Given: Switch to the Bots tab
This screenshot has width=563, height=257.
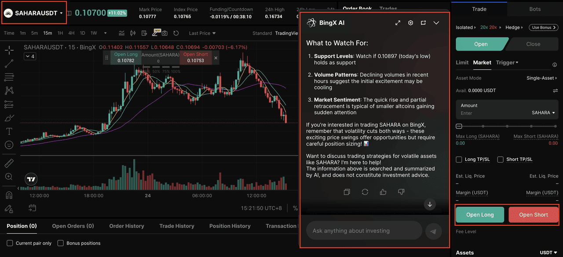Looking at the screenshot, I should (535, 9).
